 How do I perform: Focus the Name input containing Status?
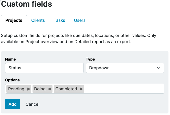click(x=44, y=68)
